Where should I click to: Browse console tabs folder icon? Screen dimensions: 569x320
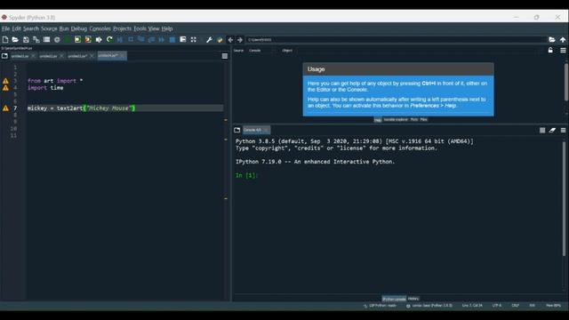(x=237, y=130)
